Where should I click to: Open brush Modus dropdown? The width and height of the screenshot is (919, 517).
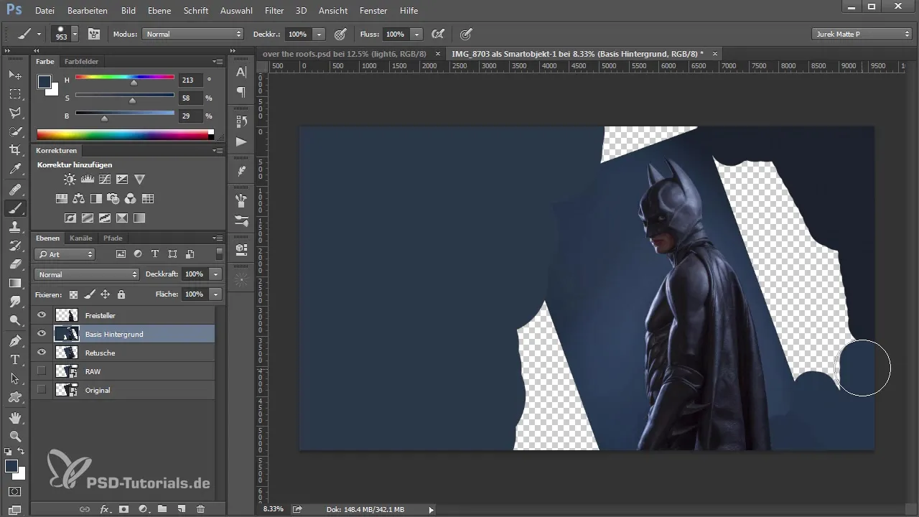click(193, 34)
